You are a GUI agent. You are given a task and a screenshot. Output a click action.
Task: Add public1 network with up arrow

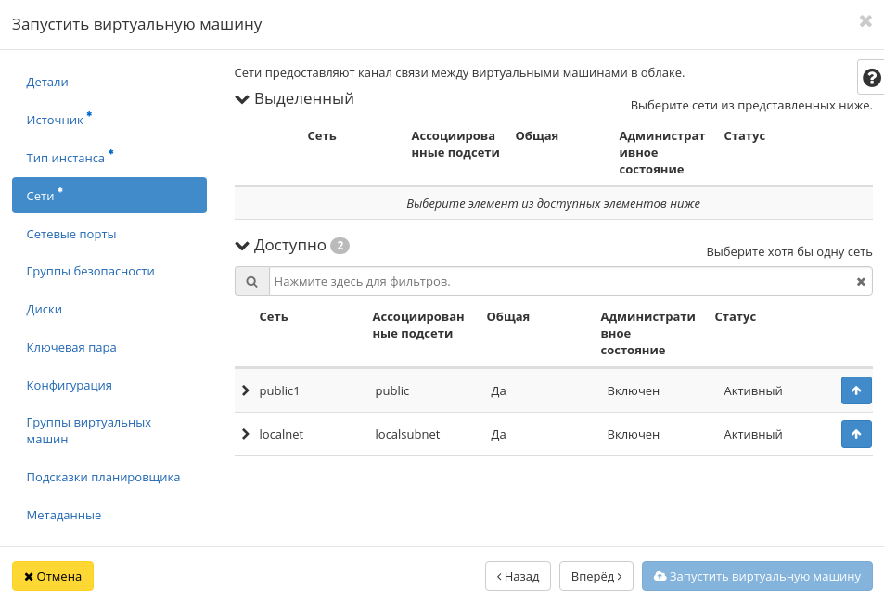[x=855, y=390]
